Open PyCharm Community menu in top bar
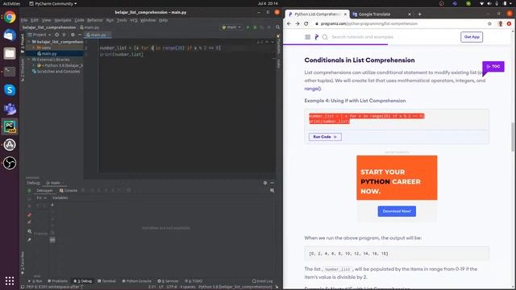This screenshot has height=290, width=516. (52, 3)
